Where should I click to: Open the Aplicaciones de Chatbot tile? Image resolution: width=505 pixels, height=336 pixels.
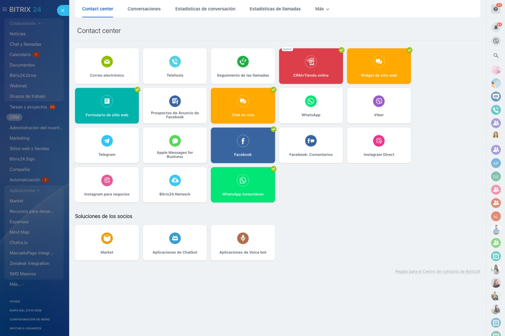[175, 243]
